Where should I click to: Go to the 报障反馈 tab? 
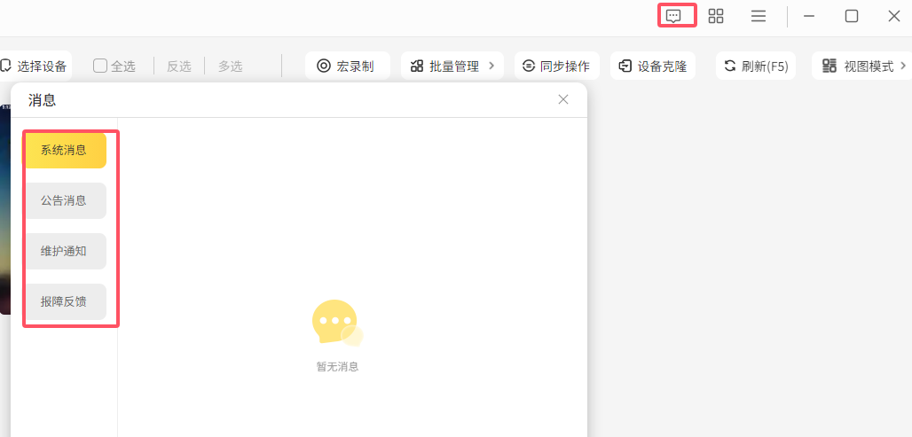[x=64, y=301]
